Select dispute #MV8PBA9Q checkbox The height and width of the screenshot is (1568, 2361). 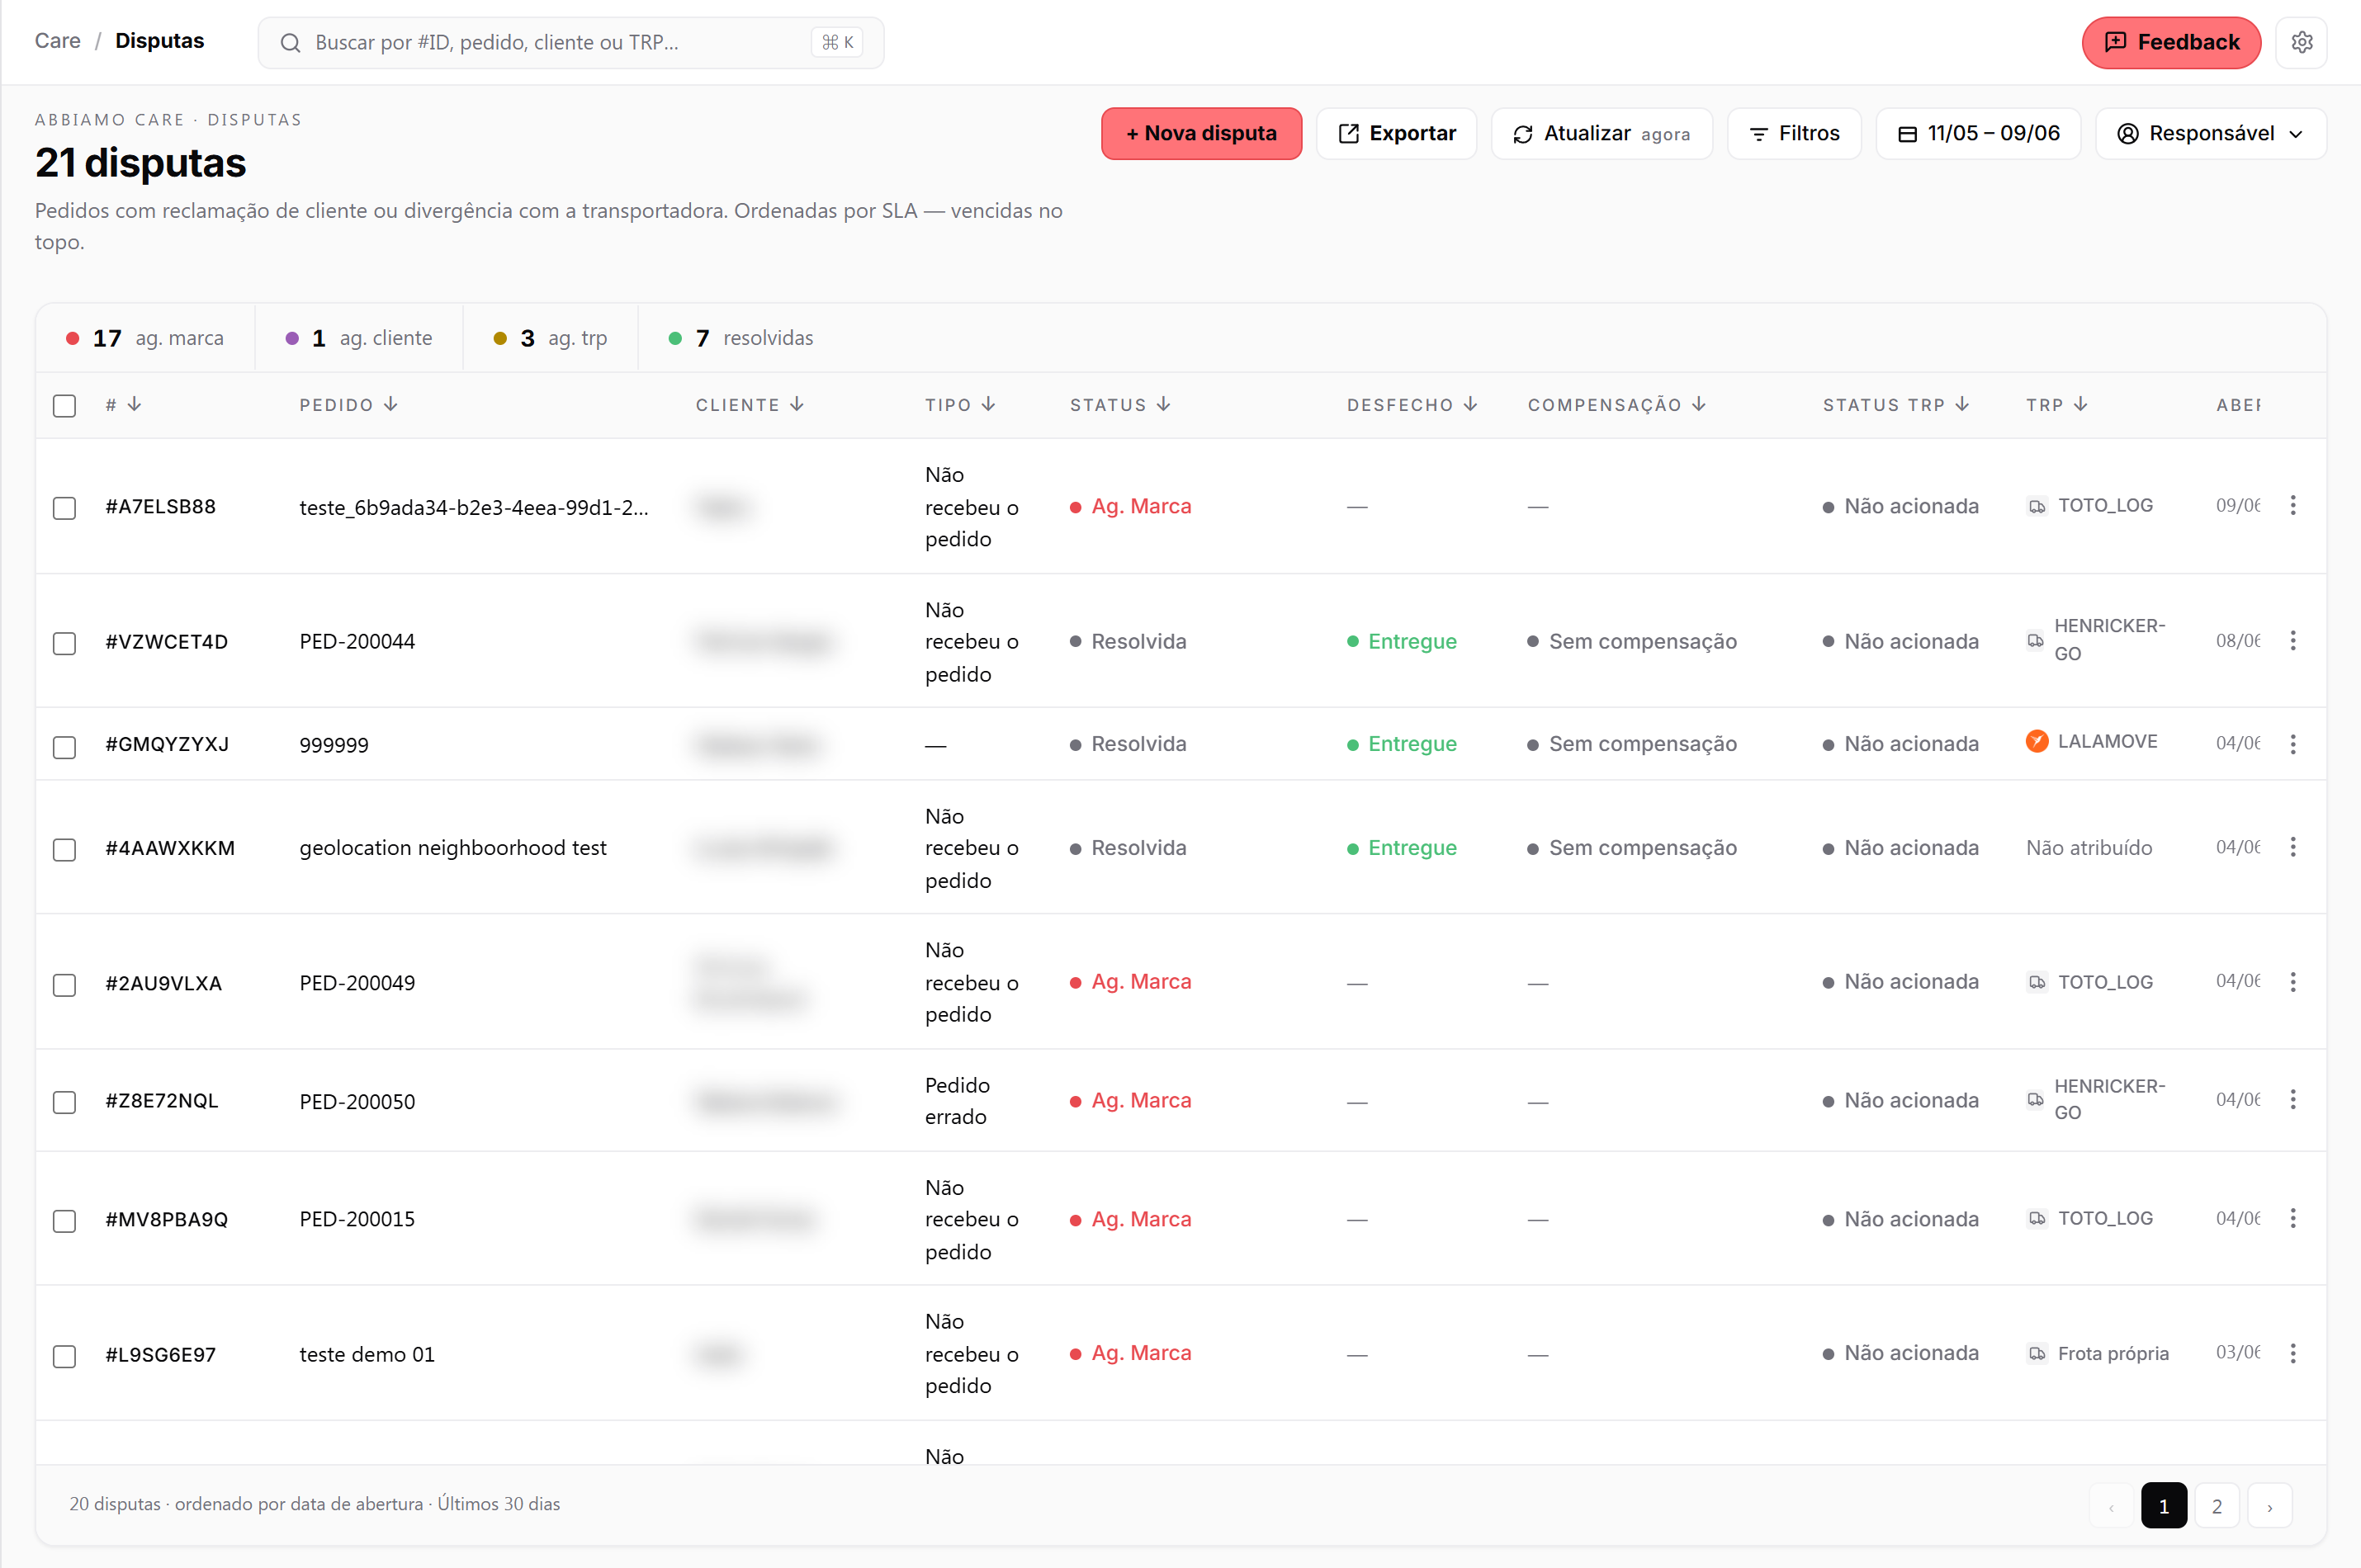pyautogui.click(x=64, y=1221)
